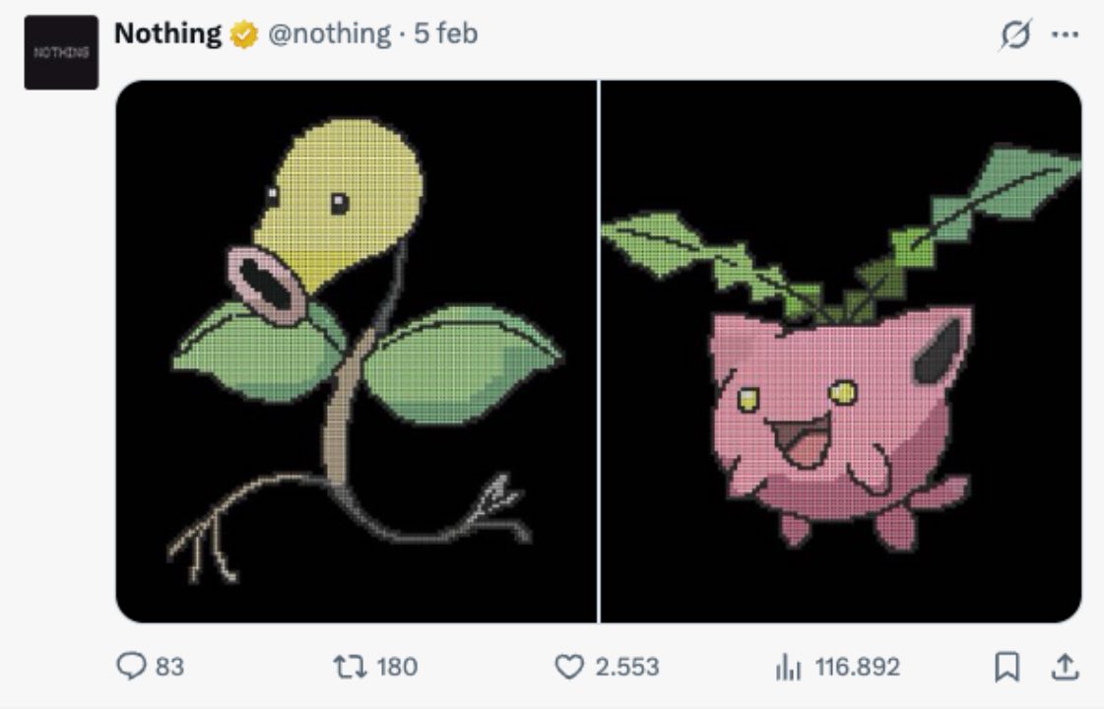The height and width of the screenshot is (709, 1104).
Task: Open the three-dot more options menu
Action: click(1065, 32)
